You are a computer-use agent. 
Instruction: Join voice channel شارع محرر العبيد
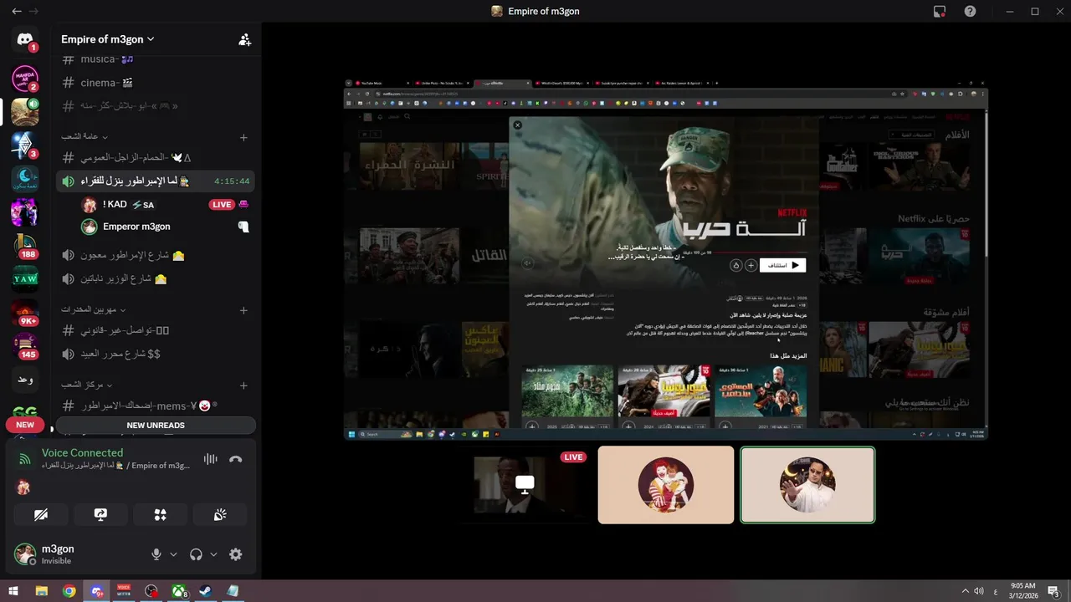coord(156,354)
